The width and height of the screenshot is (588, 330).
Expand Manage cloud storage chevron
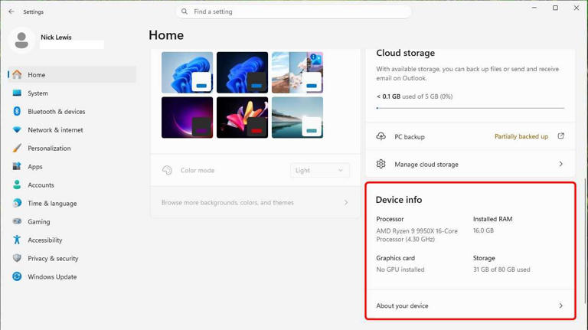(561, 164)
